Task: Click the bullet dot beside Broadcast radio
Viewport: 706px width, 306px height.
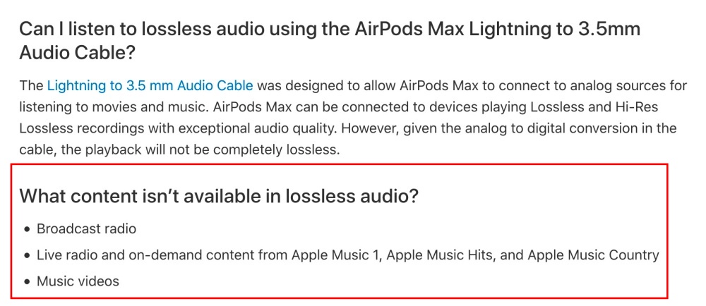Action: [x=28, y=229]
